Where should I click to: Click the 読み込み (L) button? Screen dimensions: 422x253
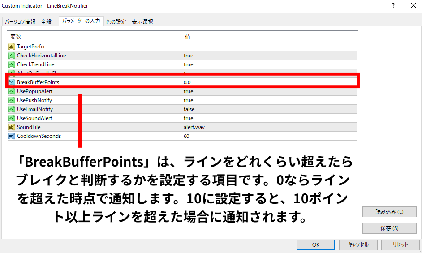(389, 212)
